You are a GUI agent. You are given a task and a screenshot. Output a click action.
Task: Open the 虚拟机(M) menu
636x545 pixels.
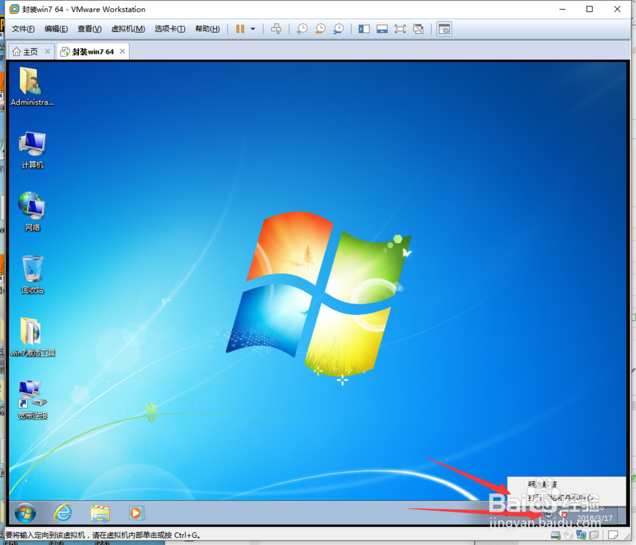tap(128, 29)
